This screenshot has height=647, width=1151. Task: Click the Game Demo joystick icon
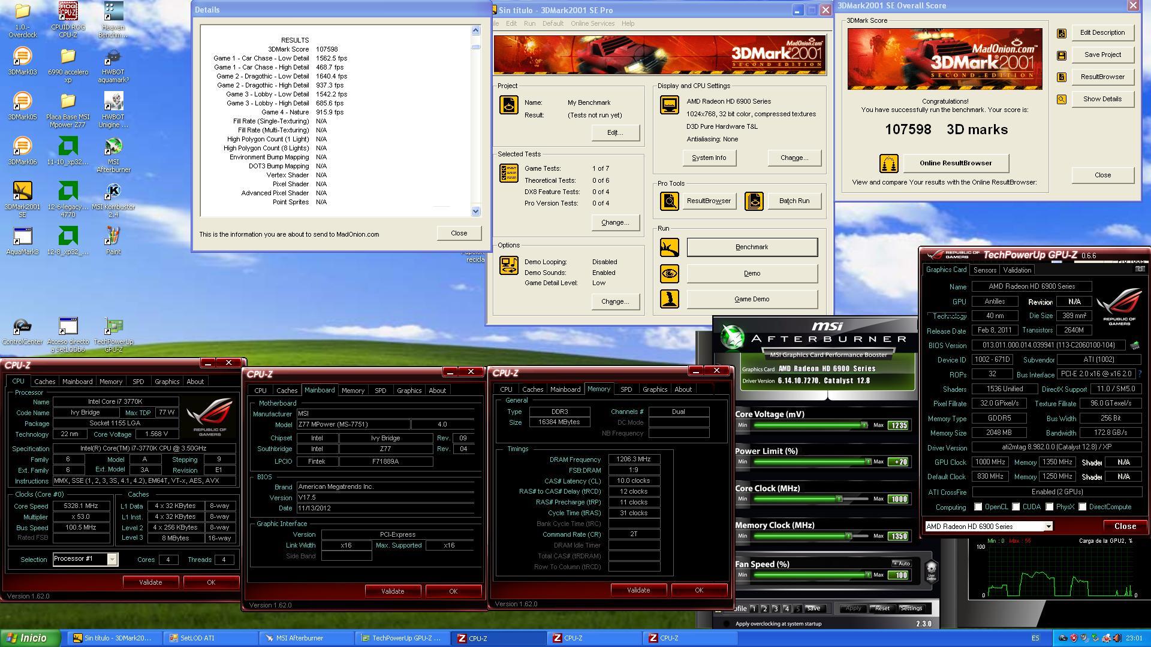(669, 299)
